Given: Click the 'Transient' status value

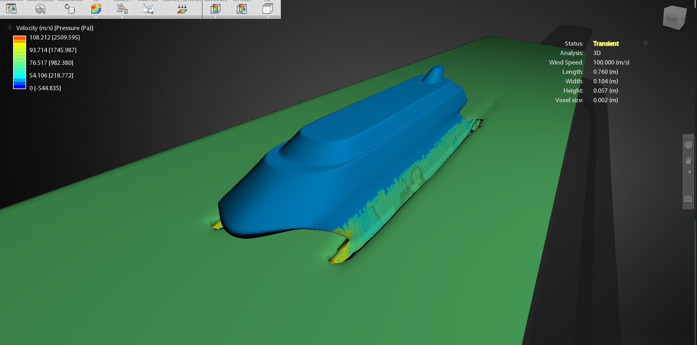Looking at the screenshot, I should tap(606, 43).
